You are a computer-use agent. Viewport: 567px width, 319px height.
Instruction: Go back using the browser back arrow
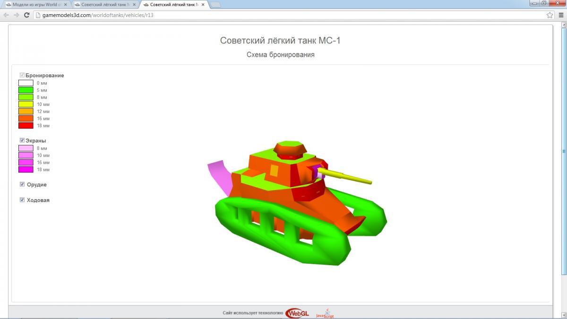pyautogui.click(x=6, y=15)
